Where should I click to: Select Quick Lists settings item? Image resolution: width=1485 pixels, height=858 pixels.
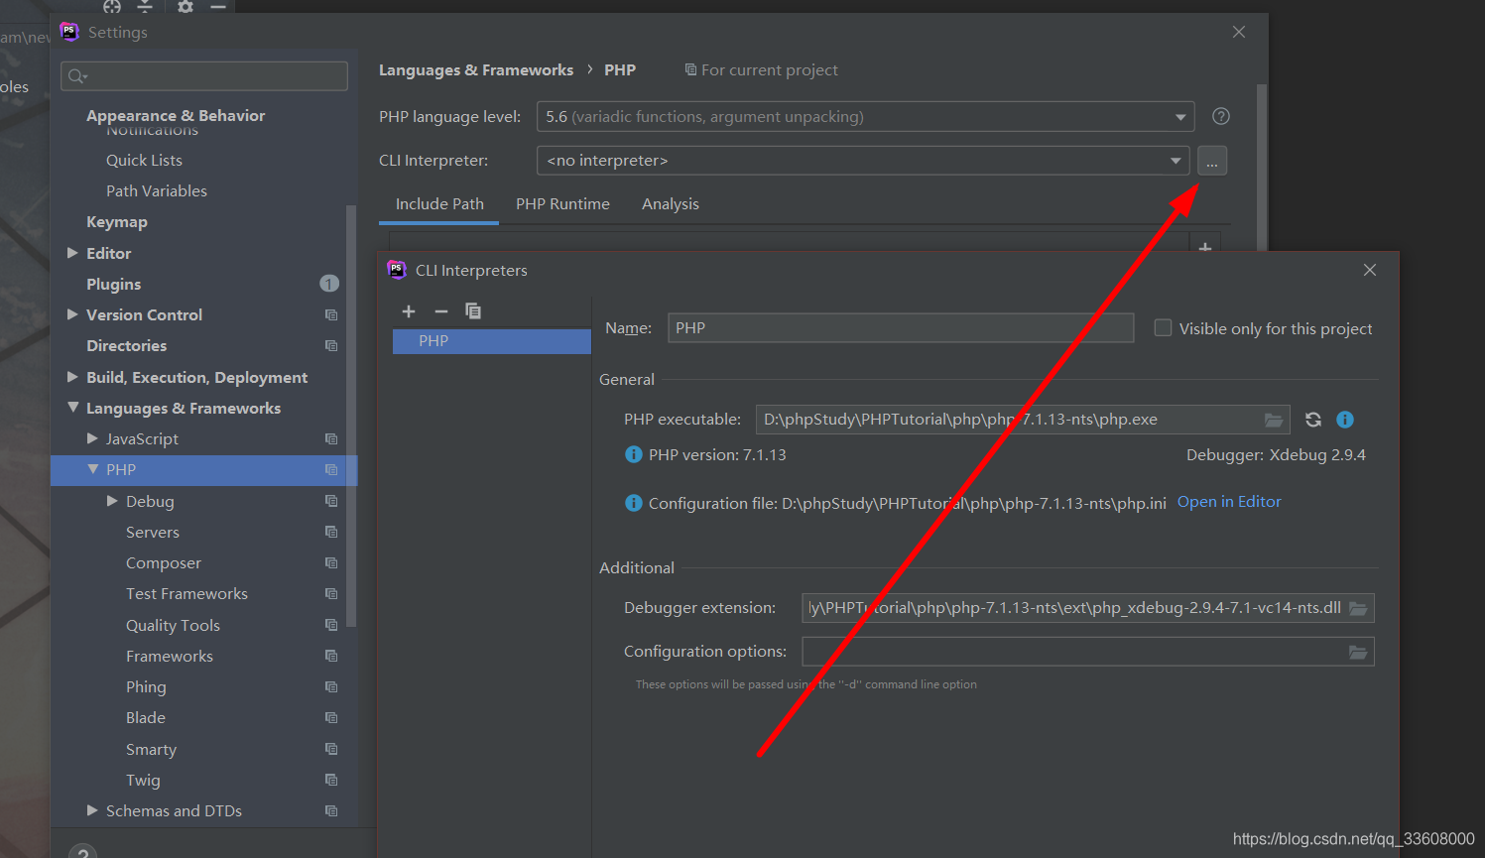144,161
